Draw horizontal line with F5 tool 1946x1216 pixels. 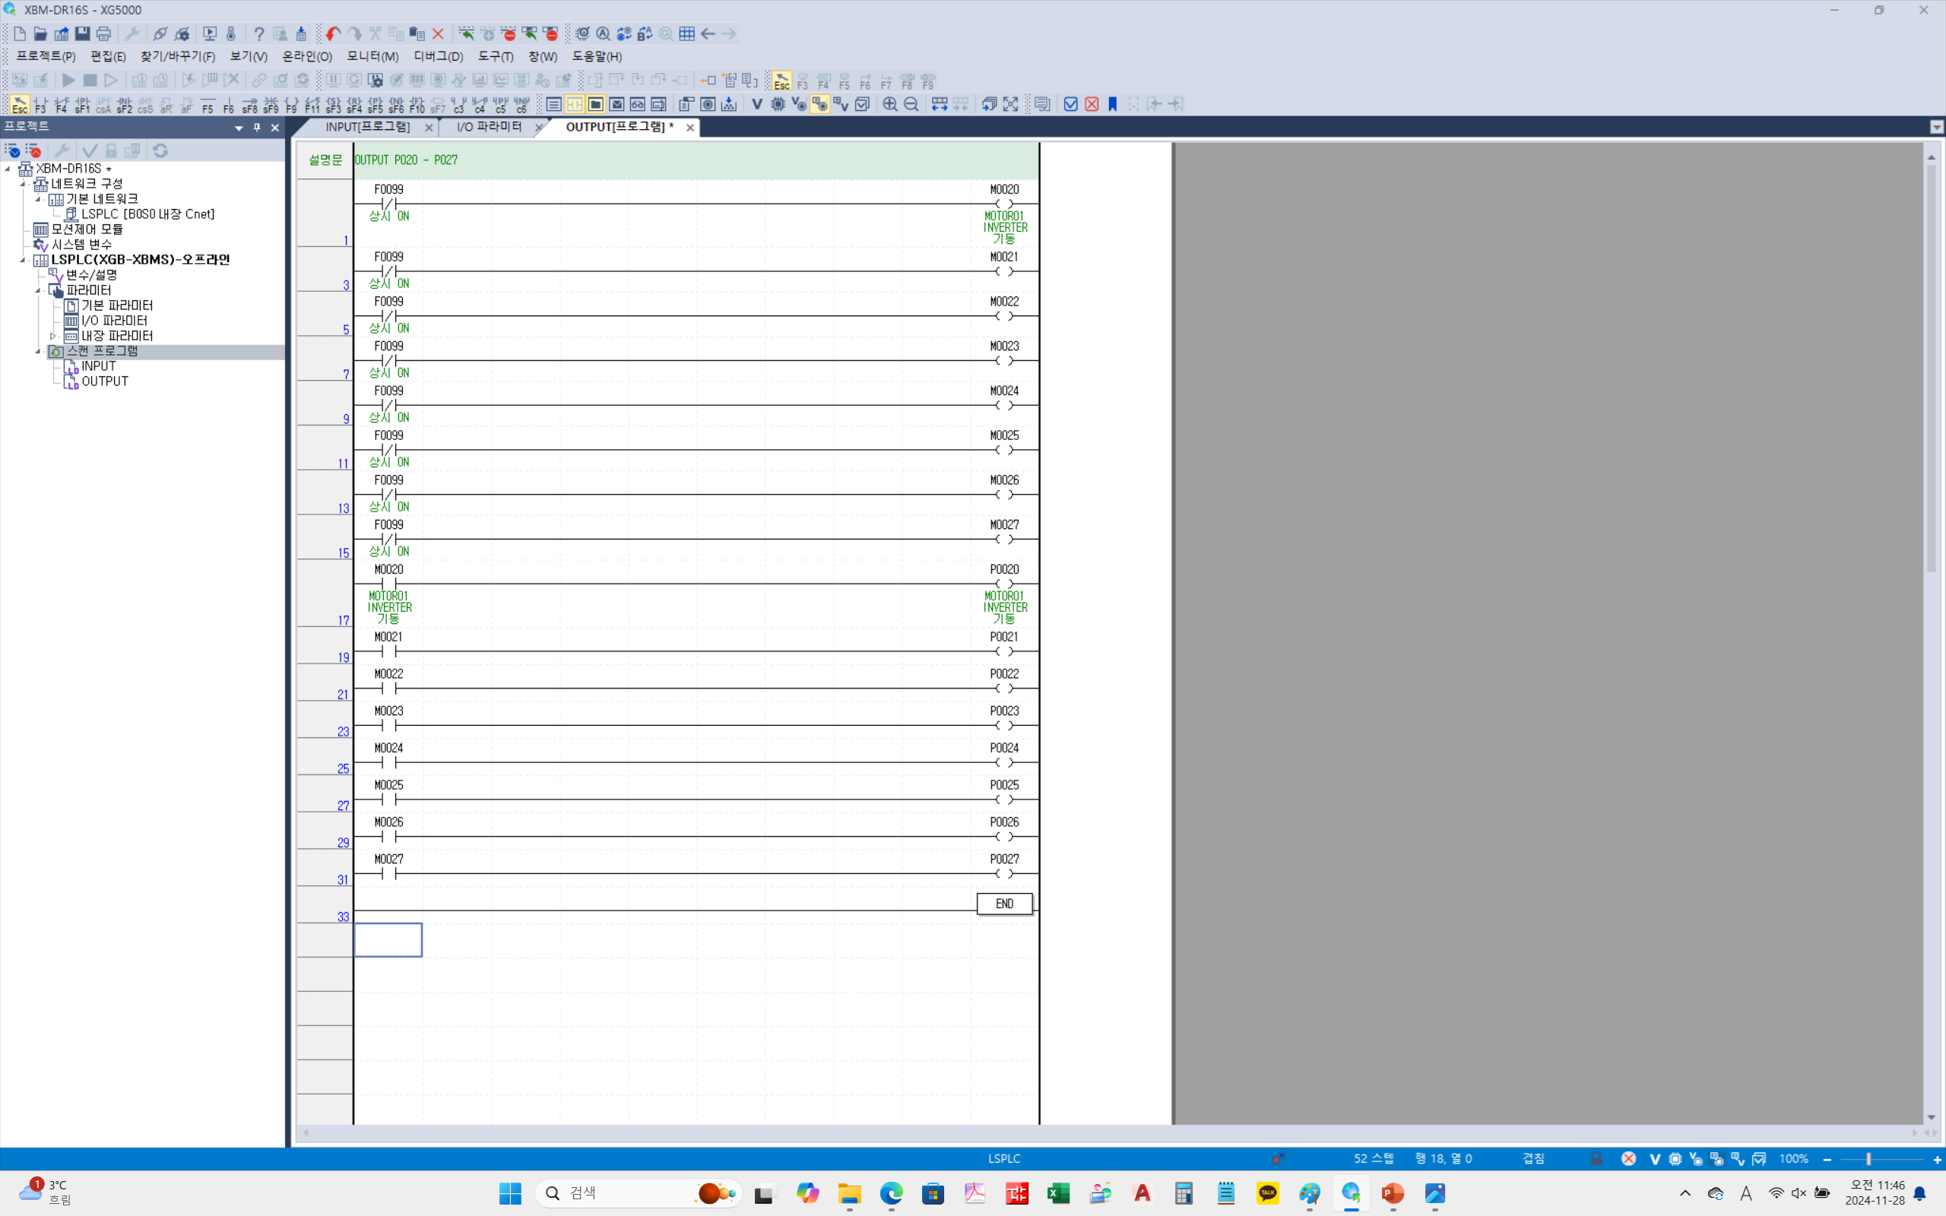pyautogui.click(x=208, y=105)
